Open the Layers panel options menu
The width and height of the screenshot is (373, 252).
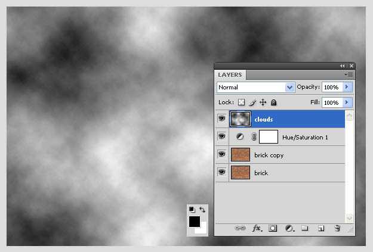[349, 74]
